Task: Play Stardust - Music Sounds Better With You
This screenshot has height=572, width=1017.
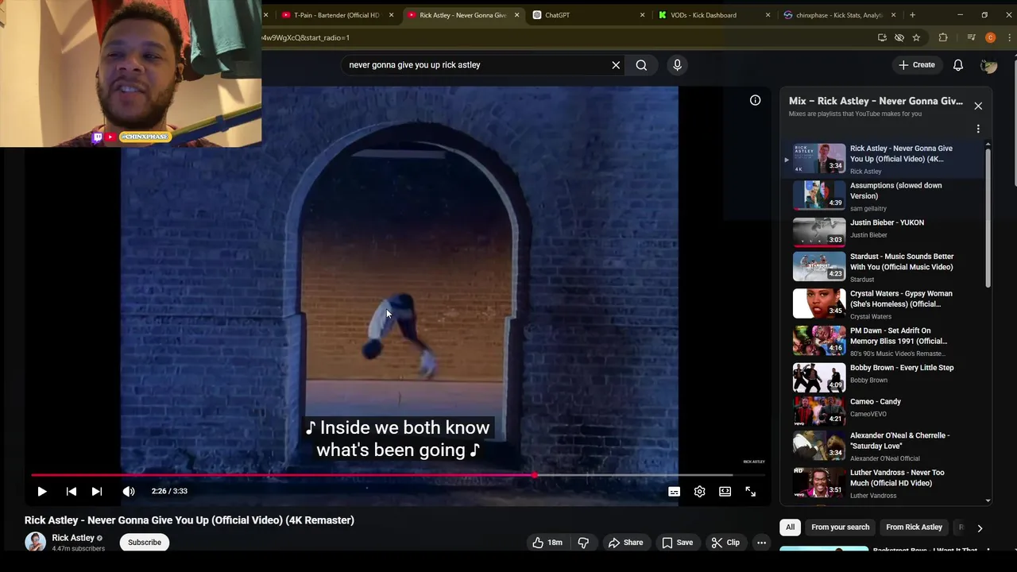Action: point(882,267)
